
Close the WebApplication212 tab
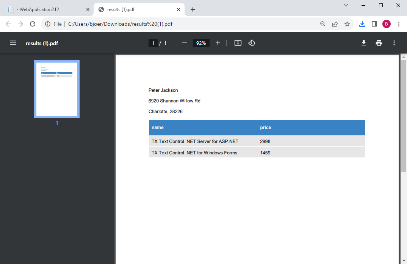[x=88, y=9]
